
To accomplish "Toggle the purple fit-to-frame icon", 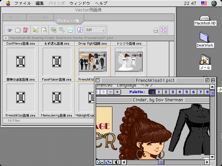I will [x=164, y=30].
